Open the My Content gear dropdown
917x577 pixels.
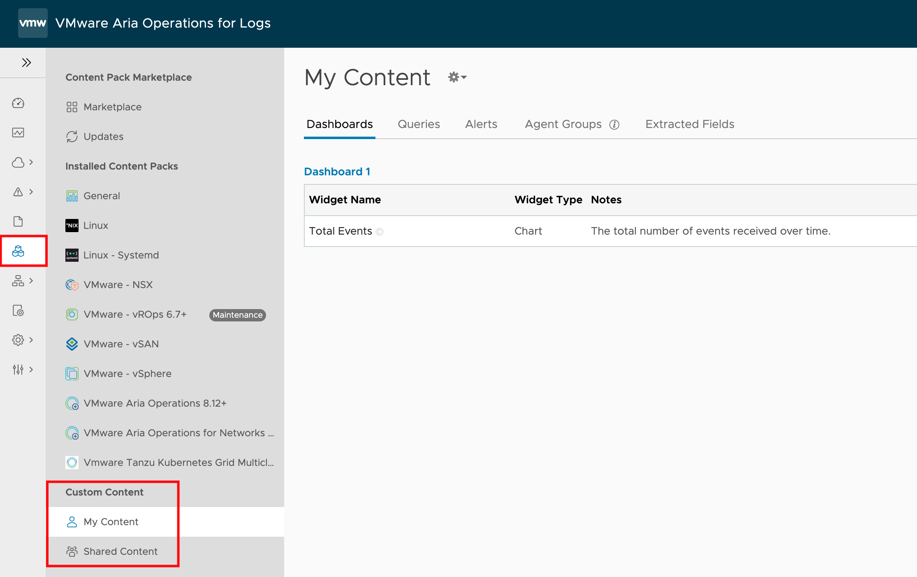click(x=457, y=77)
